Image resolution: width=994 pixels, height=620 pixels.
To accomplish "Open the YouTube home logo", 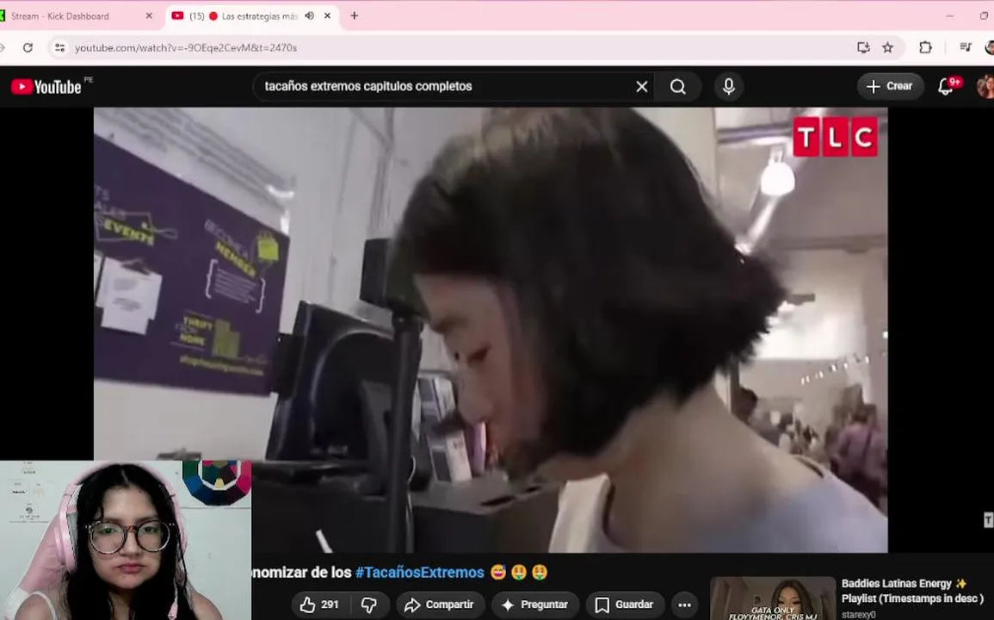I will (46, 86).
